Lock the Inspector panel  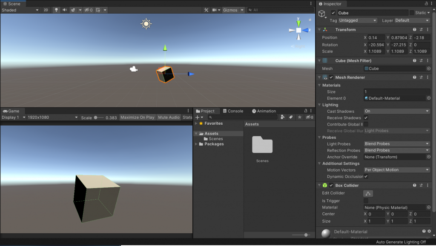426,3
